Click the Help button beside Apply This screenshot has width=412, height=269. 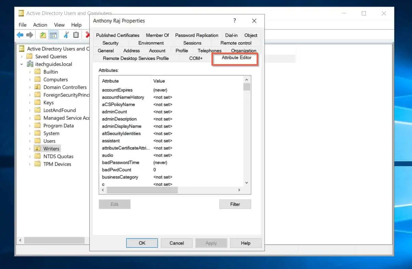[x=246, y=243]
